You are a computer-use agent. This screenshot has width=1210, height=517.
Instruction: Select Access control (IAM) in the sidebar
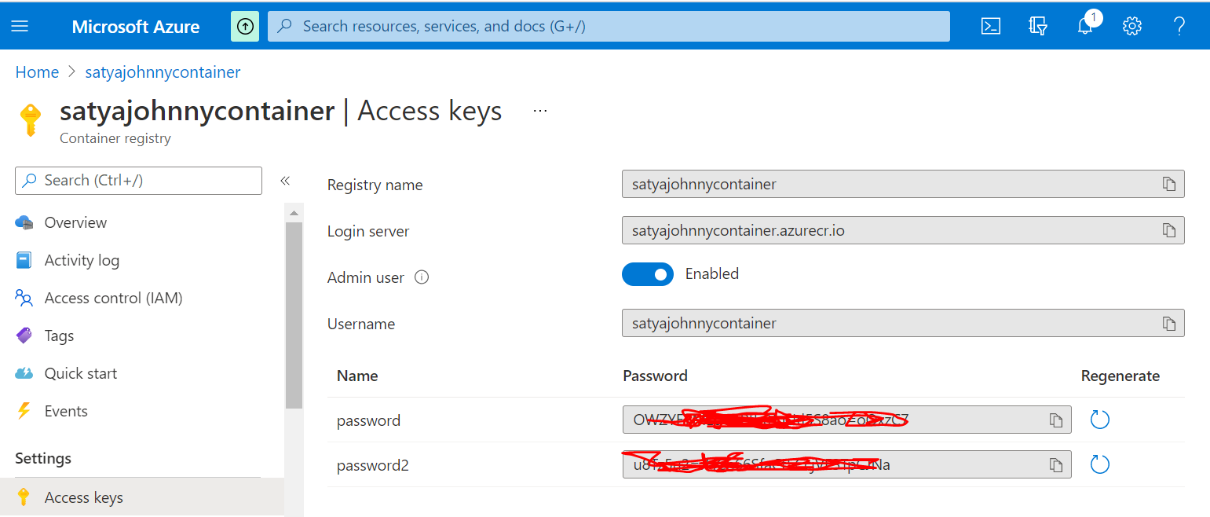tap(113, 299)
